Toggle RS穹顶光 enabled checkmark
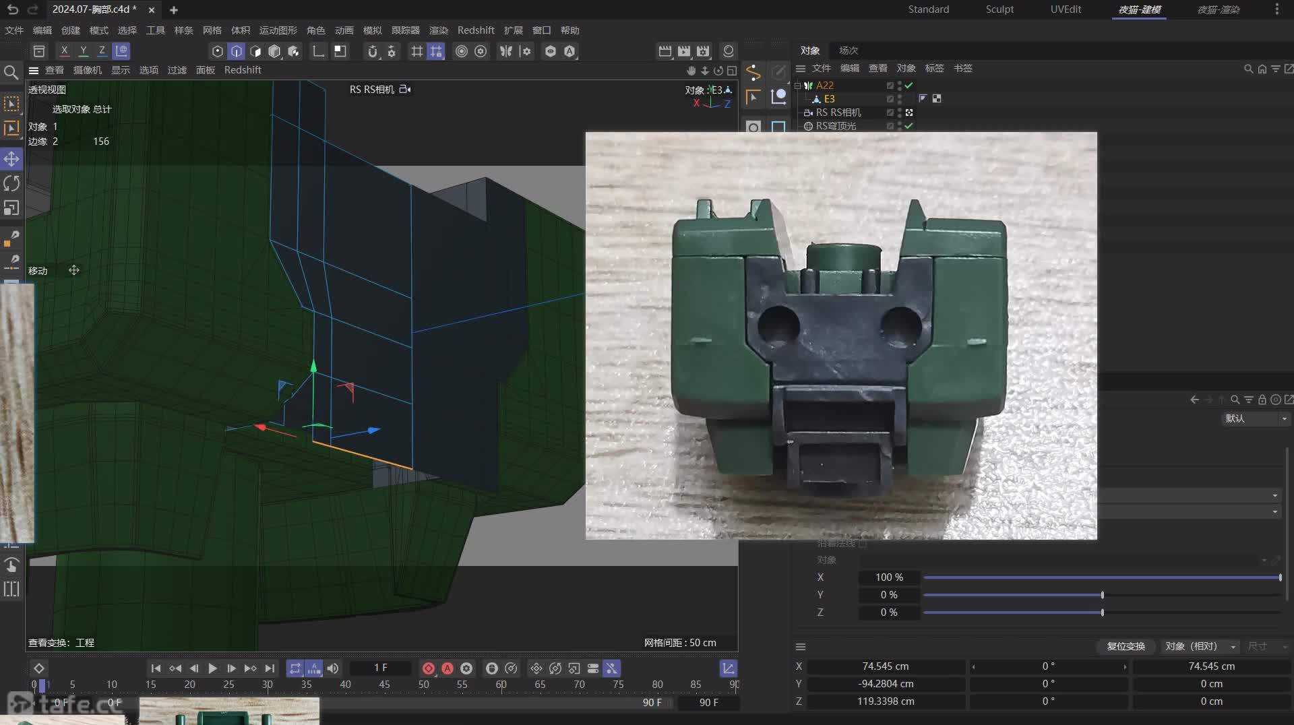1294x725 pixels. pos(909,126)
